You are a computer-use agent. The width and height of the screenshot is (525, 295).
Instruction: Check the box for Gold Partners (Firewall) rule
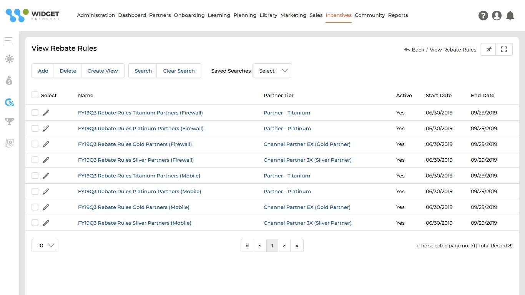pos(35,144)
